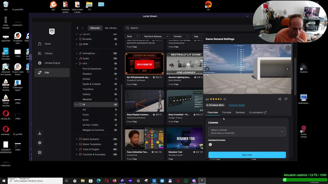Collapse the UI category
The height and width of the screenshot is (184, 328).
(76, 105)
